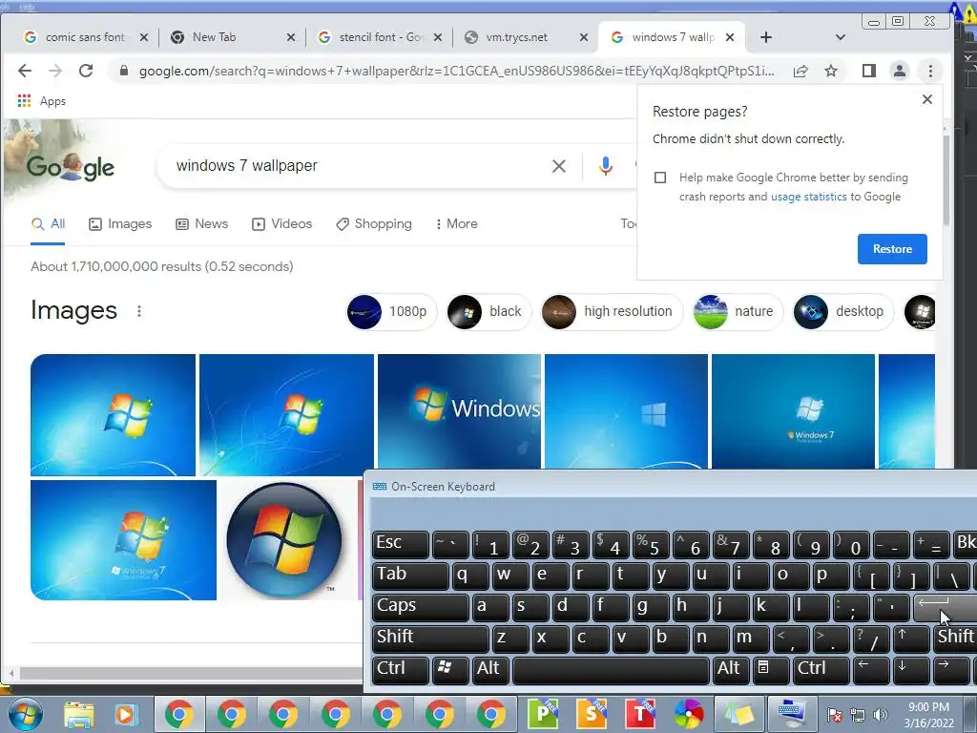Screen dimensions: 977x733
Task: Open the On-Screen Keyboard taskbar item
Action: [x=791, y=714]
